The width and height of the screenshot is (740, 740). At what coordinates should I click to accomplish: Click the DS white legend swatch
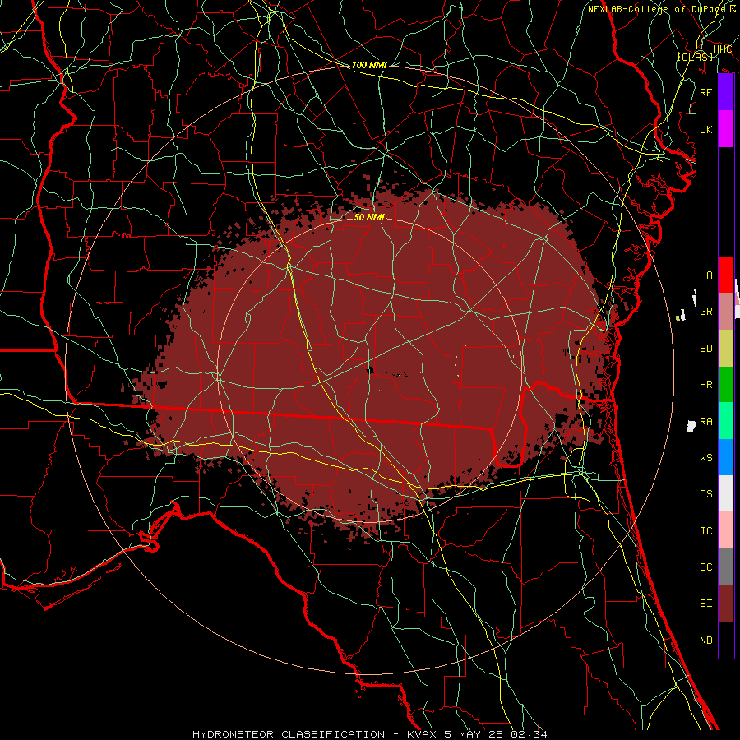tap(726, 493)
